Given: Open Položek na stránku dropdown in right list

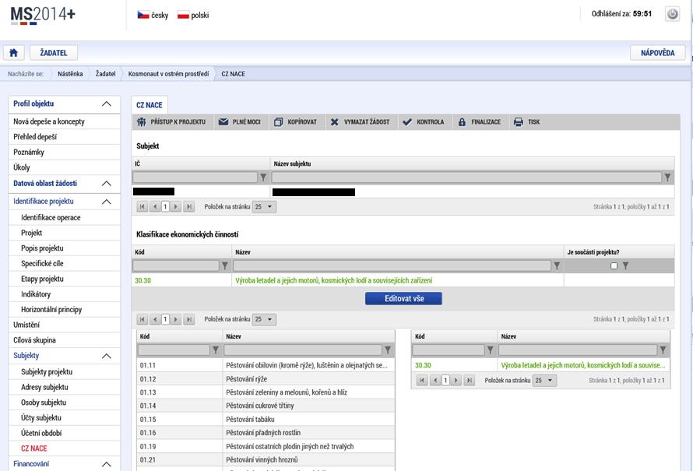Looking at the screenshot, I should click(x=544, y=380).
